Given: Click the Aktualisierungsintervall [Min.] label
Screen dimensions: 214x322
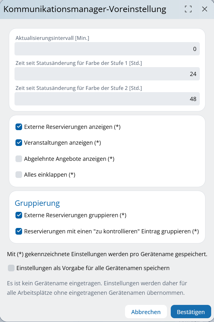Looking at the screenshot, I should click(x=52, y=38).
